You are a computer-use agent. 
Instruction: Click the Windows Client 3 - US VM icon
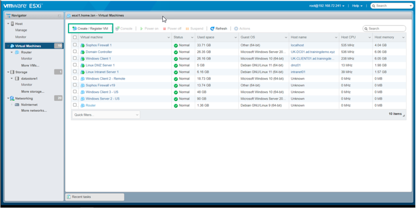tap(82, 92)
